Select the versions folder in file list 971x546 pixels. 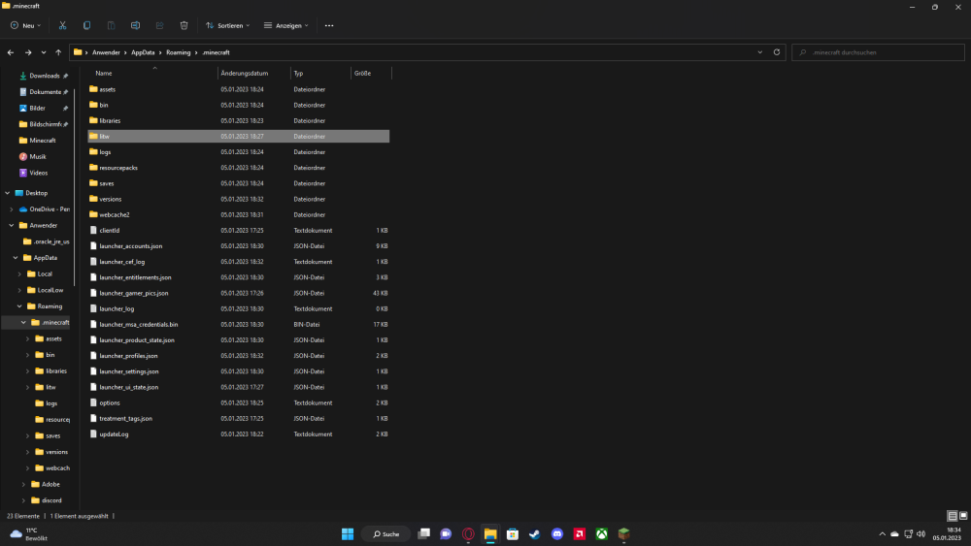coord(239,199)
